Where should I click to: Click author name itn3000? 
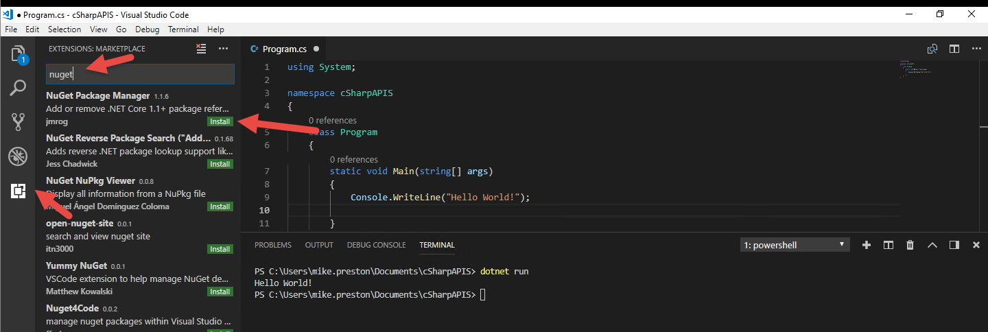(60, 249)
